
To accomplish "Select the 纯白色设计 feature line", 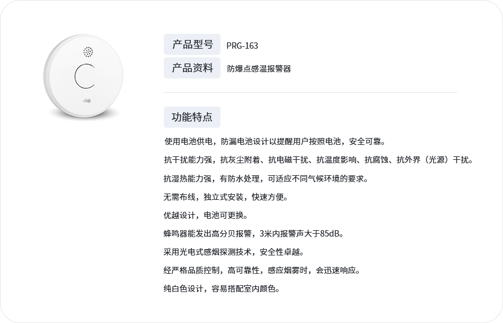I will point(221,289).
